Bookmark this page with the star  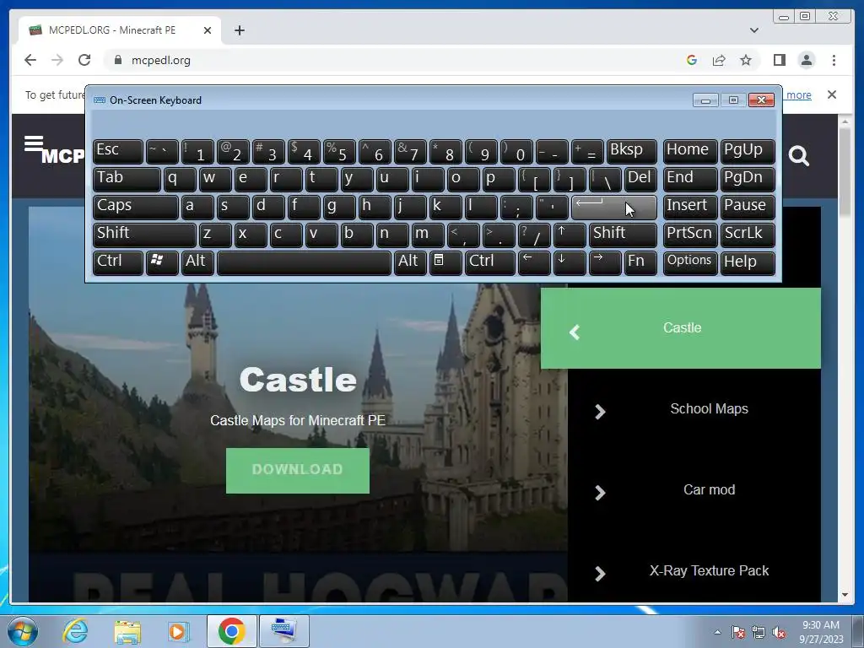click(746, 60)
